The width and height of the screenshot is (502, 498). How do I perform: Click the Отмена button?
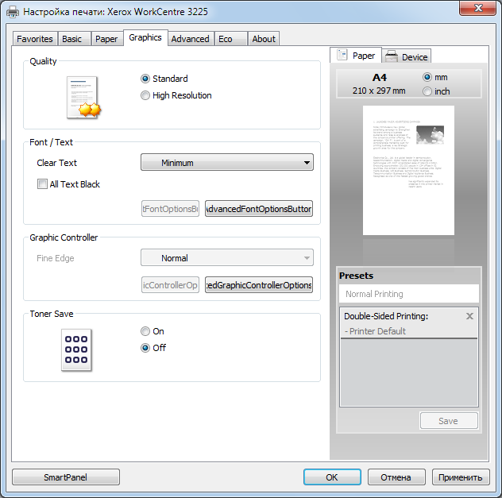(396, 477)
